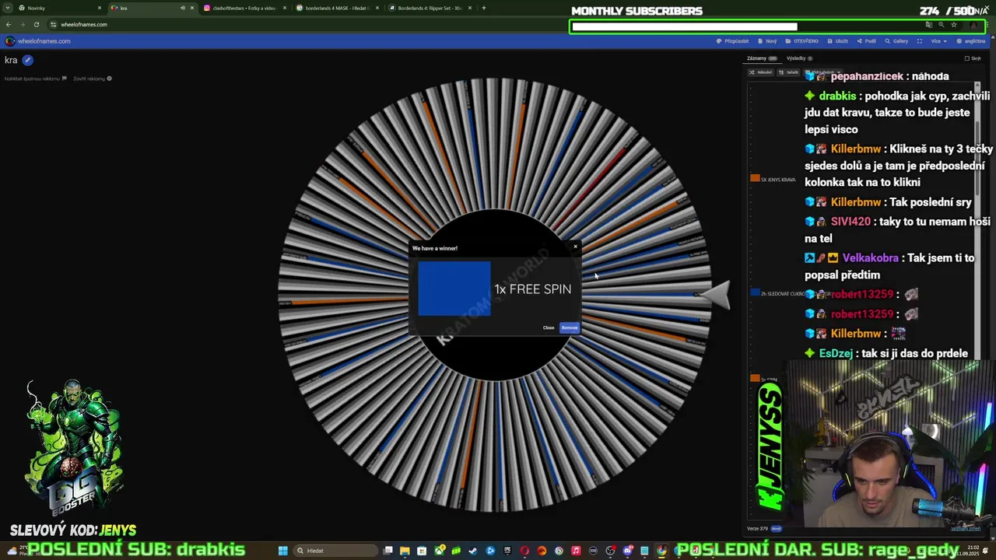Screen dimensions: 996x560
Task: Click '1x FREE SPIN' winner text
Action: [533, 289]
